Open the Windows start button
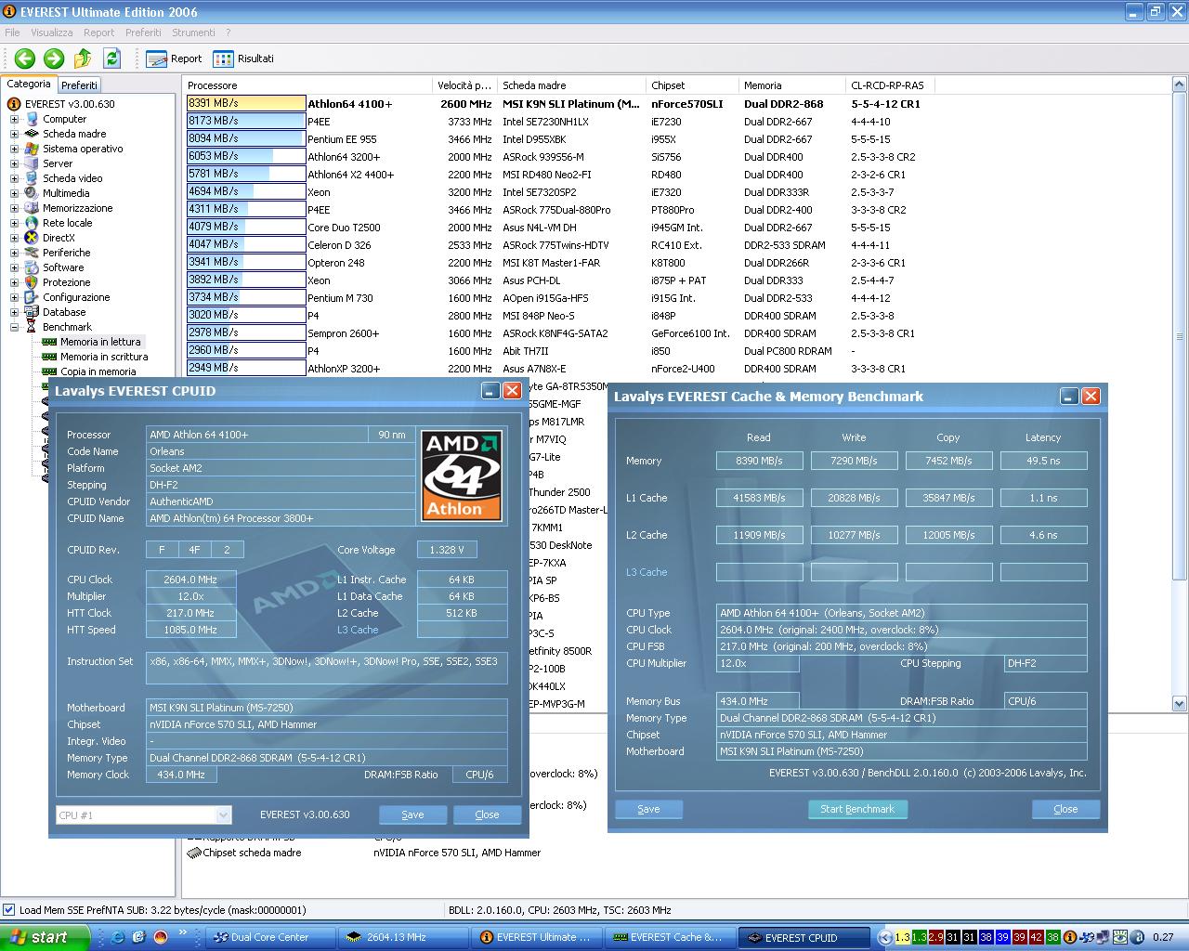This screenshot has height=951, width=1189. [45, 937]
